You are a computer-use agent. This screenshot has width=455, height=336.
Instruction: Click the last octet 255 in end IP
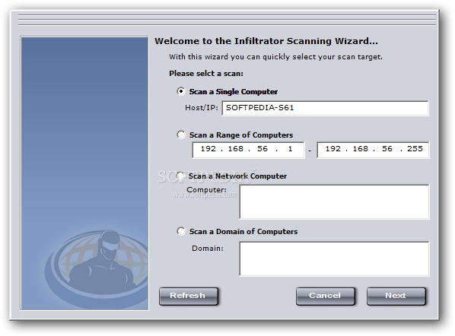[415, 149]
